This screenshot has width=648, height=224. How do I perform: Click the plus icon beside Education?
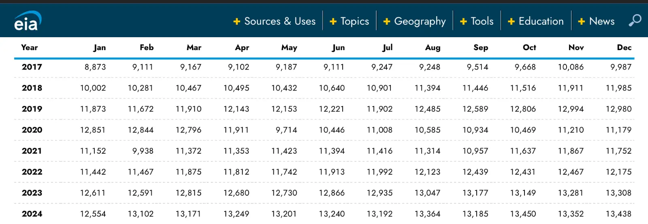click(511, 21)
